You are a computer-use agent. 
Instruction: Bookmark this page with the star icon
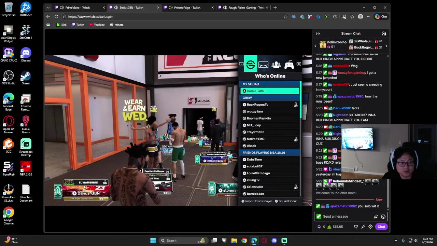click(285, 16)
